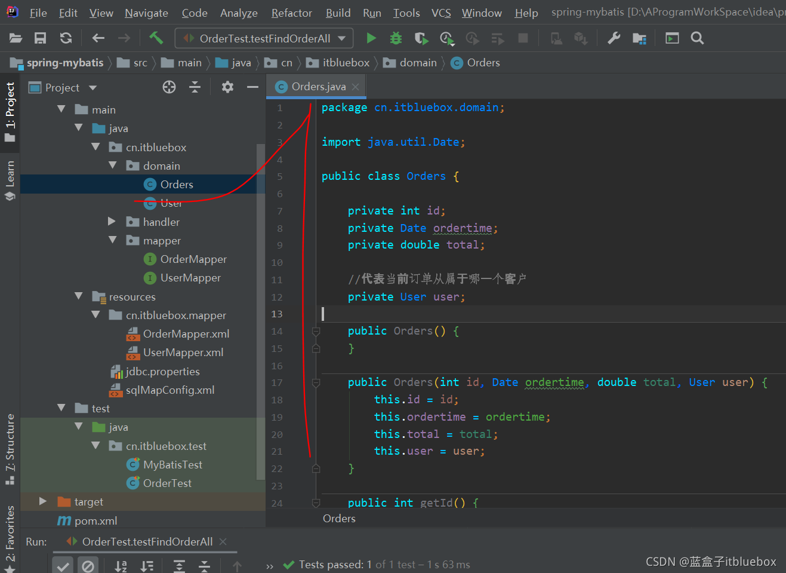Viewport: 786px width, 573px height.
Task: Open Search Everywhere magnifier icon
Action: click(x=697, y=38)
